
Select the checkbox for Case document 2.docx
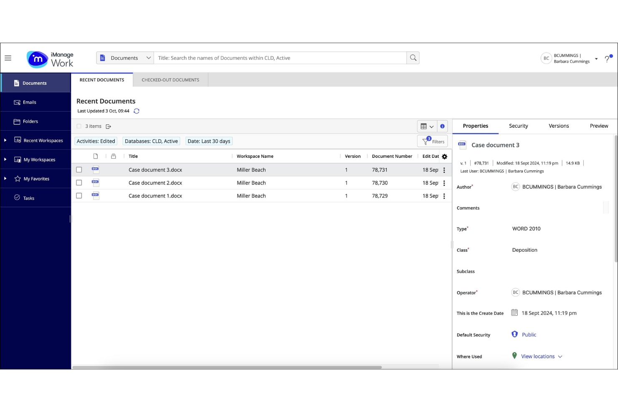click(x=79, y=183)
